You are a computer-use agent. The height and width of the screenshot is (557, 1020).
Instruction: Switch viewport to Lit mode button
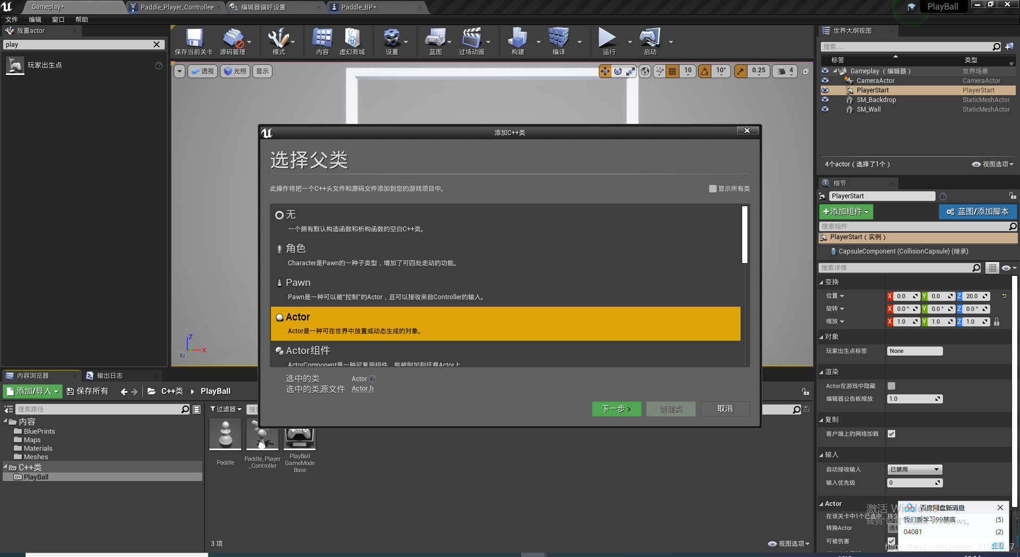click(x=235, y=71)
